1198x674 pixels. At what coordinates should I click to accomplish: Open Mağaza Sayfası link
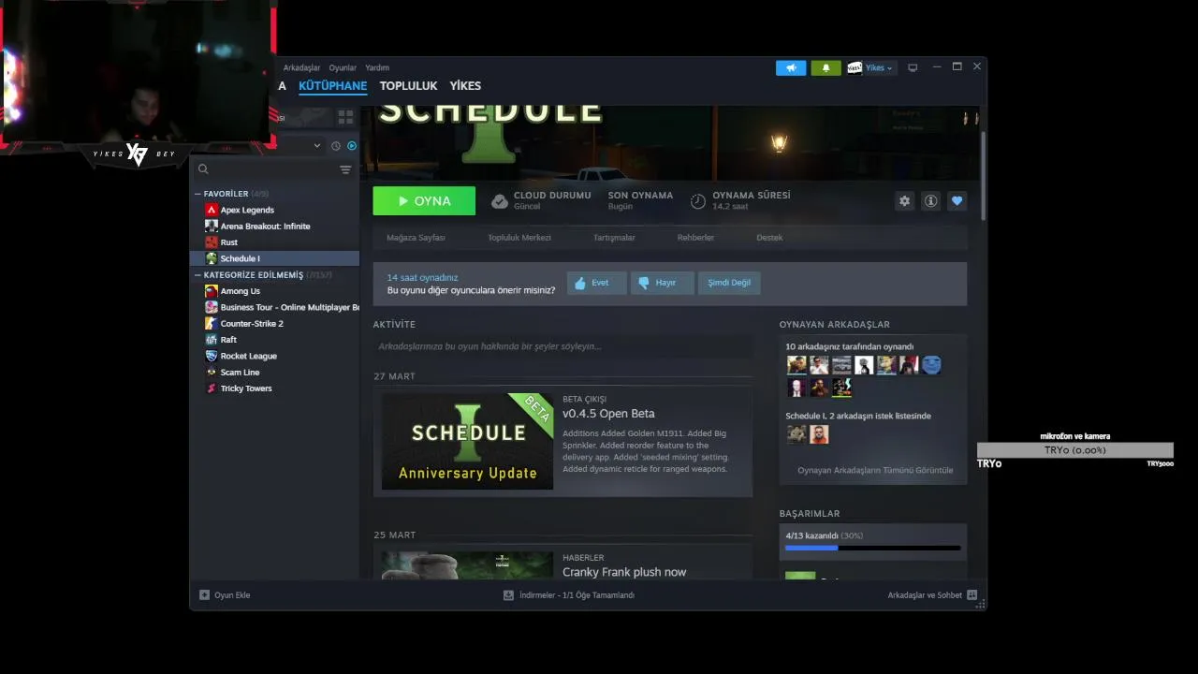click(x=416, y=238)
